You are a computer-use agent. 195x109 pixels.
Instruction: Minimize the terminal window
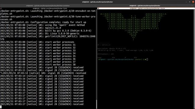(186, 2)
